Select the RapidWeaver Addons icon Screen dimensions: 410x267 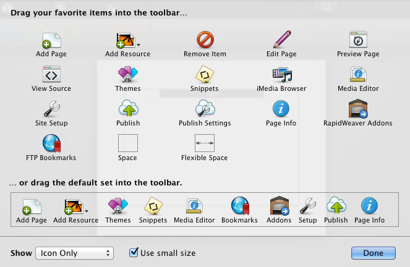click(x=358, y=108)
